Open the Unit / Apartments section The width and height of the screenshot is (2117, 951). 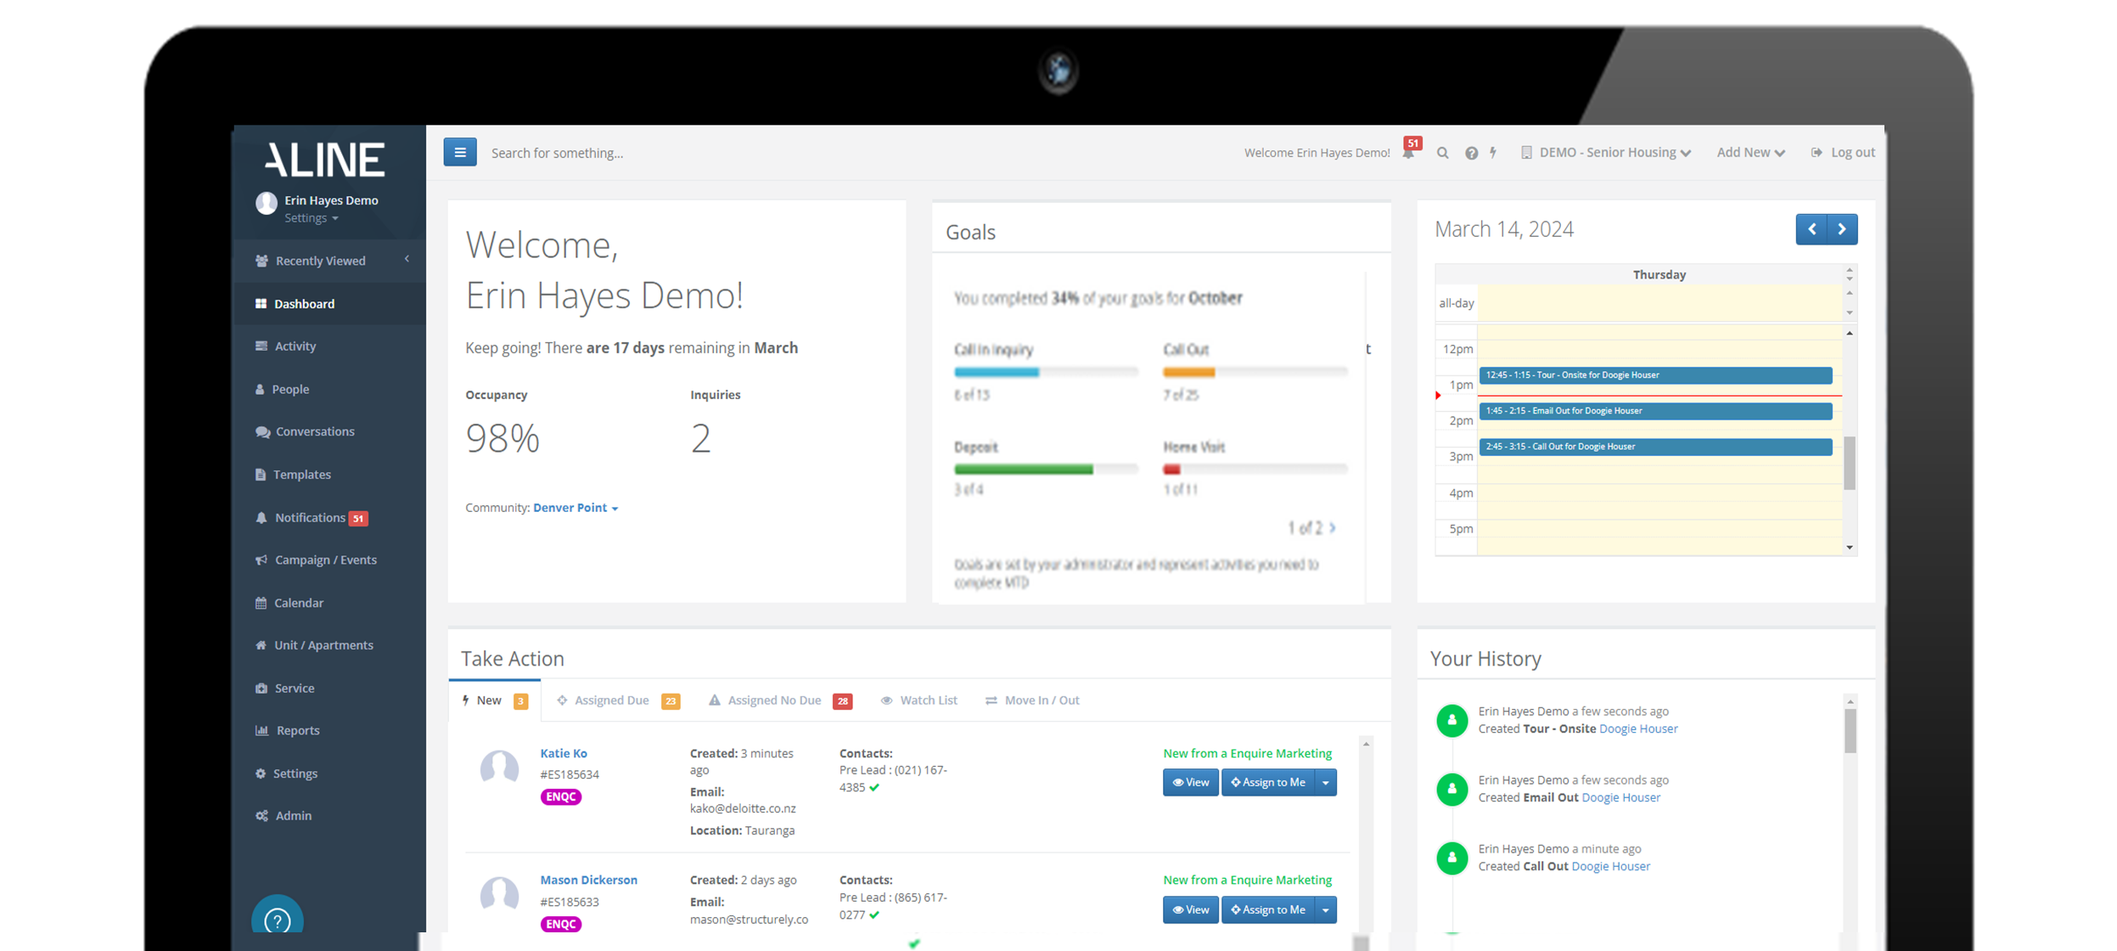pyautogui.click(x=323, y=644)
